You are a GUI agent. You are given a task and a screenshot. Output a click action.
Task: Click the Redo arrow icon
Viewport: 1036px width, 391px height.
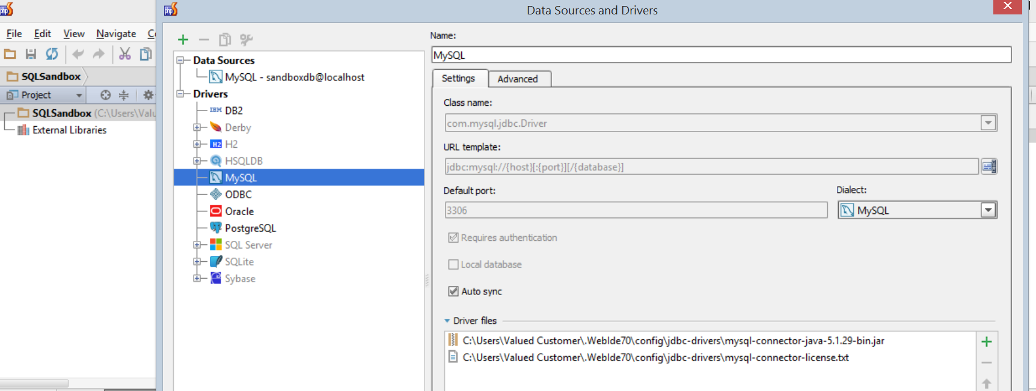tap(99, 54)
